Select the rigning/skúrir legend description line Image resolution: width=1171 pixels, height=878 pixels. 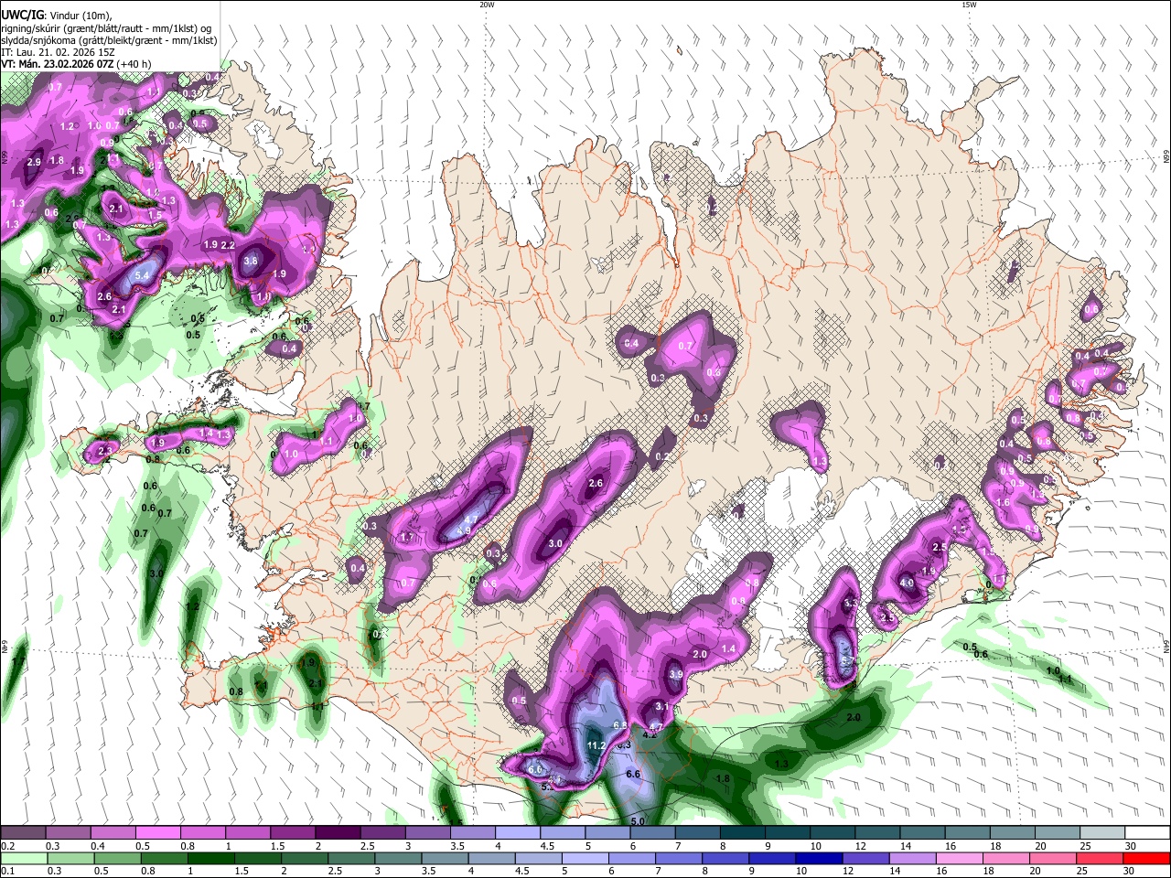(107, 27)
